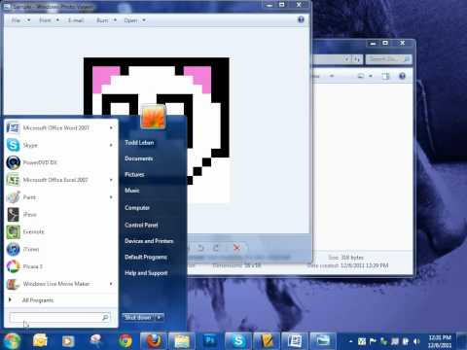This screenshot has width=467, height=350.
Task: Expand the Skype jump list arrow
Action: [x=111, y=145]
